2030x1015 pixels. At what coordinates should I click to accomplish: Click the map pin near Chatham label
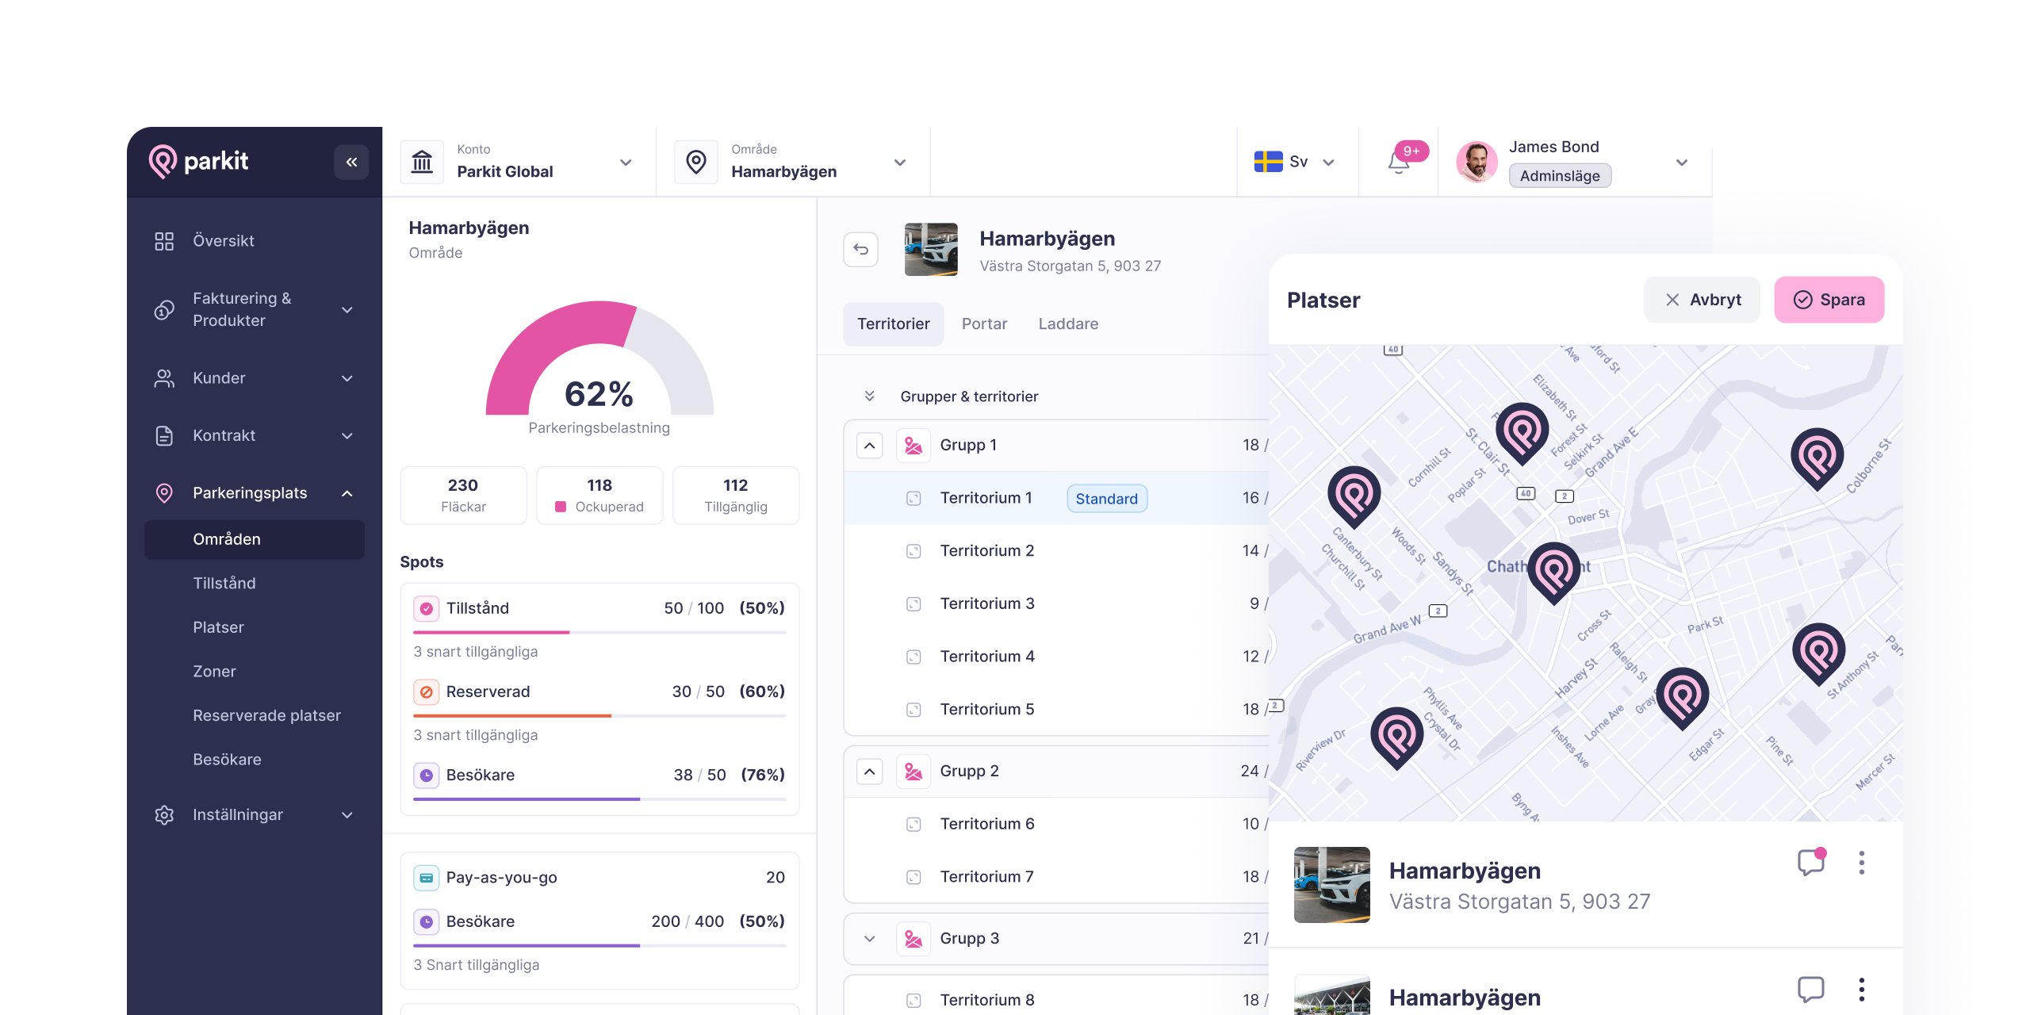[x=1553, y=569]
